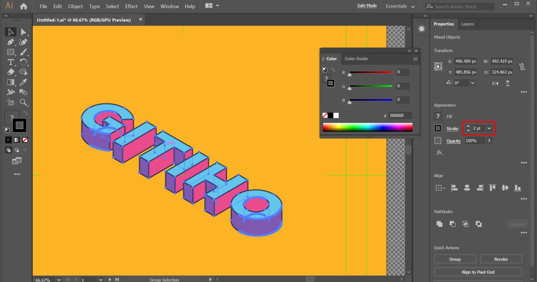Image resolution: width=537 pixels, height=282 pixels.
Task: Open the stroke weight dropdown
Action: click(x=489, y=128)
